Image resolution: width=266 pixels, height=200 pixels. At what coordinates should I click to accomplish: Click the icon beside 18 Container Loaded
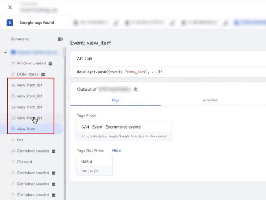[53, 173]
